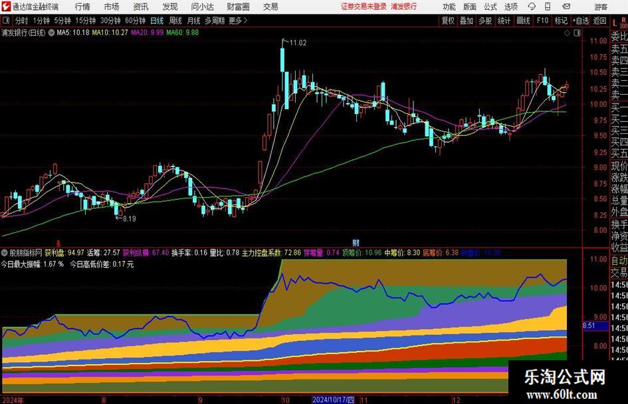Select the 日线 daily chart tab
The width and height of the screenshot is (628, 404).
click(x=157, y=21)
